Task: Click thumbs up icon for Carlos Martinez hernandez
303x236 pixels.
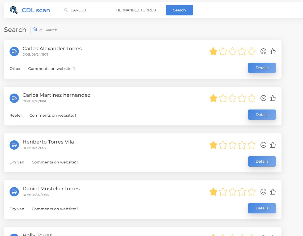Action: coord(273,98)
